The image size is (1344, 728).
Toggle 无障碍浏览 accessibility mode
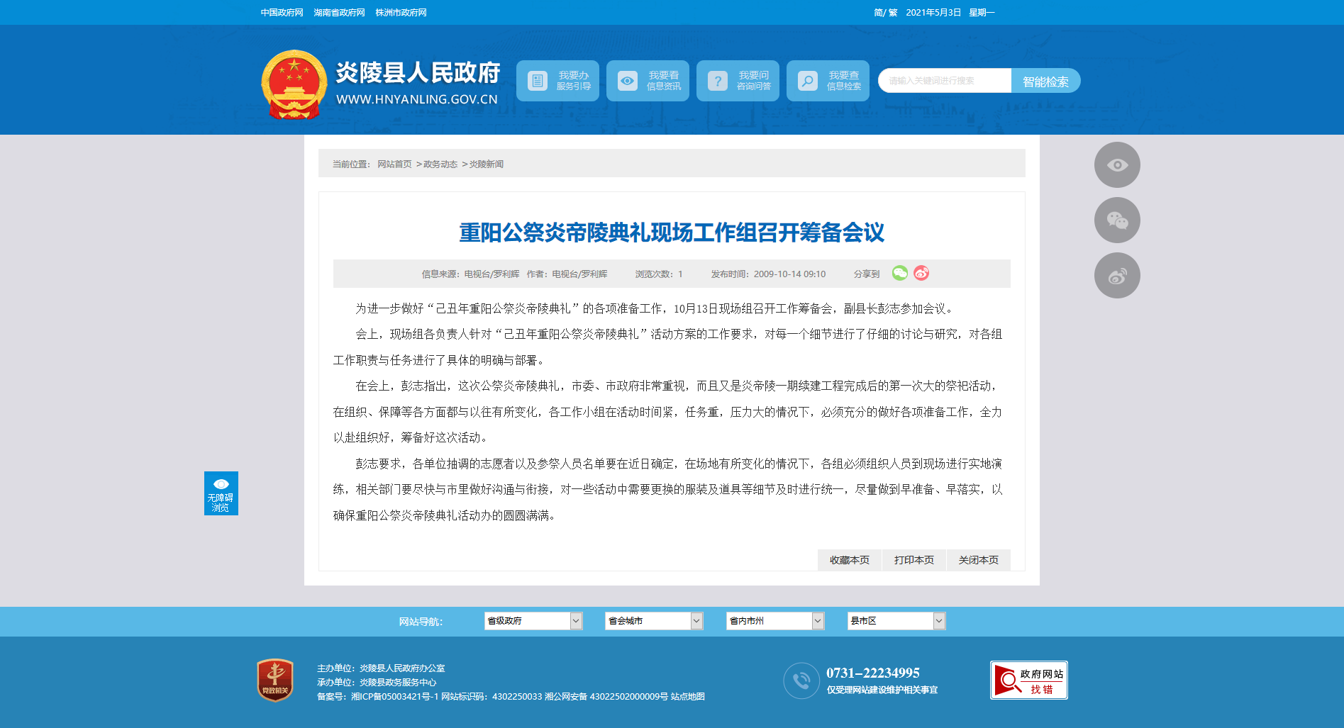click(221, 493)
